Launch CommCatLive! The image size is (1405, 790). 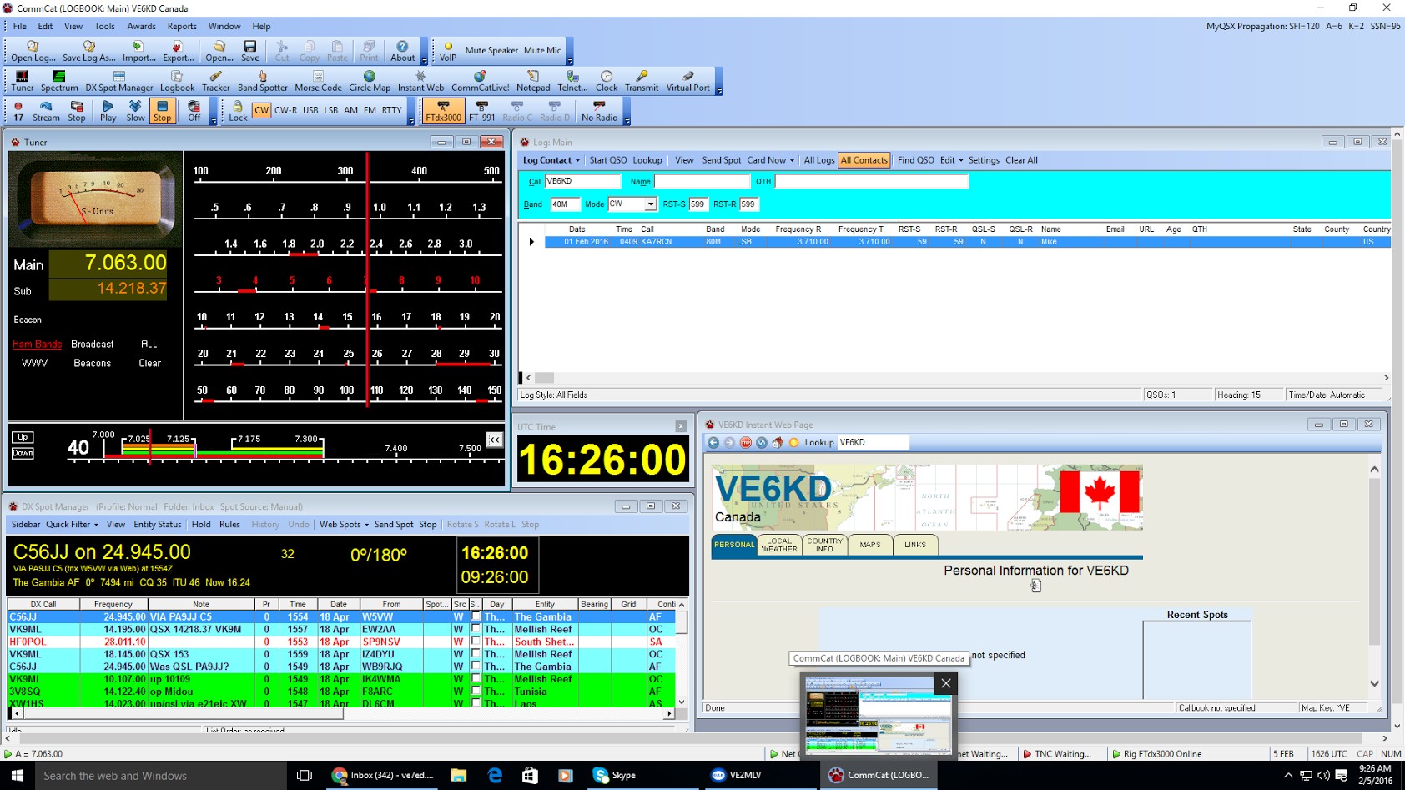tap(480, 80)
